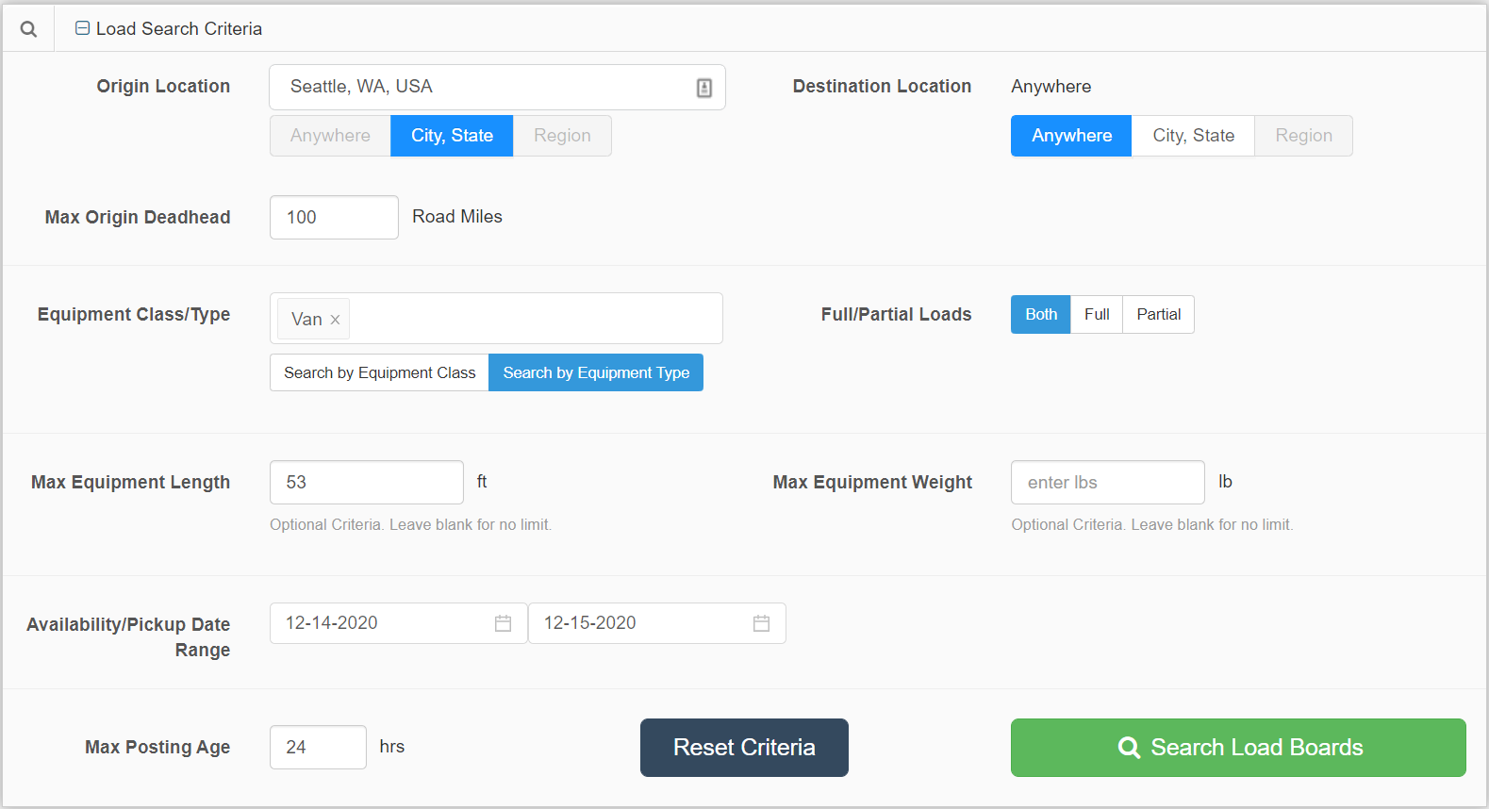Screen dimensions: 1489x809
Task: Click the pickup end date field
Action: tap(657, 623)
